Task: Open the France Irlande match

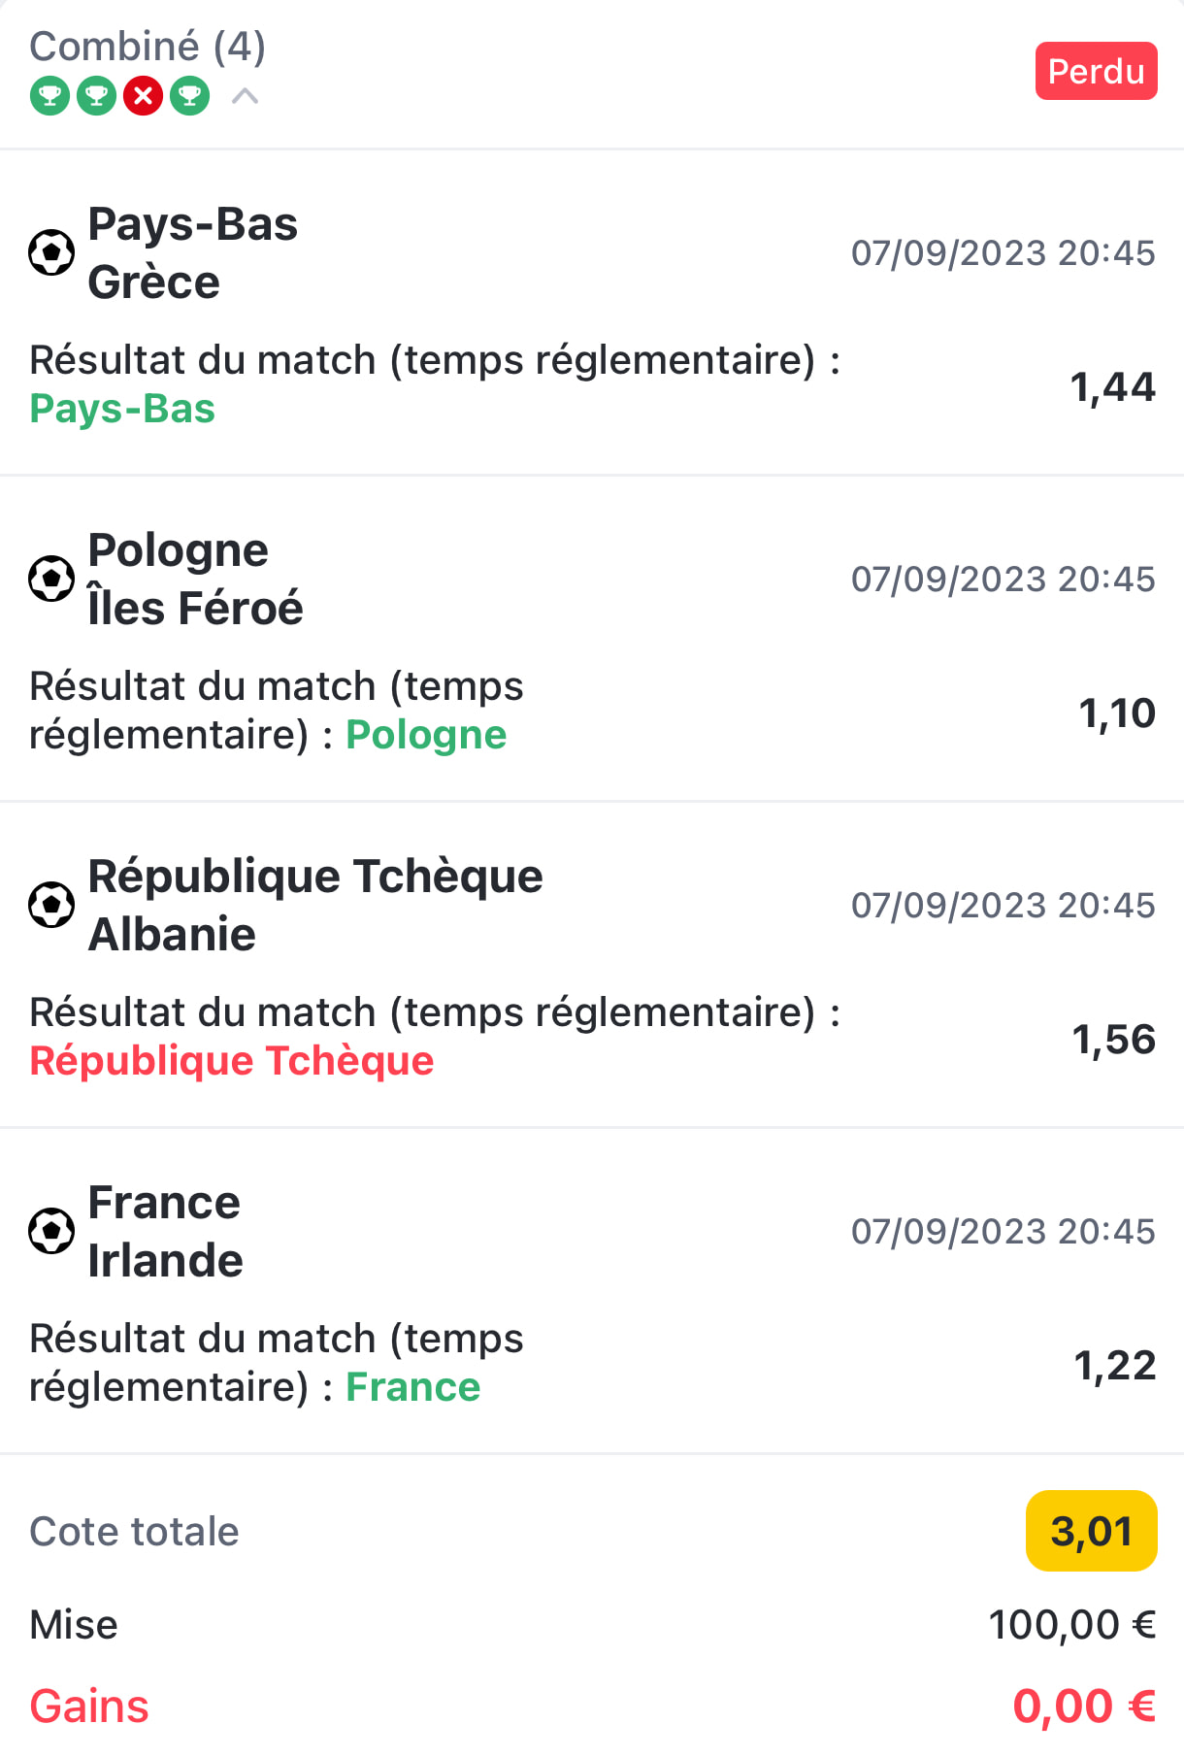Action: pyautogui.click(x=165, y=1231)
